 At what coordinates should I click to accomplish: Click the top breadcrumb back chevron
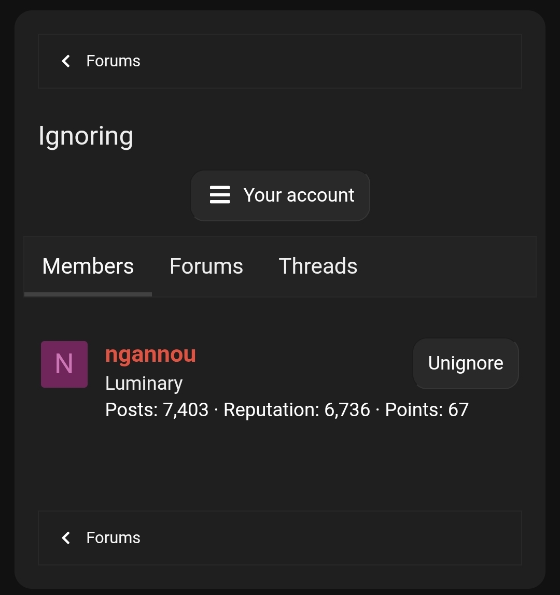[66, 61]
